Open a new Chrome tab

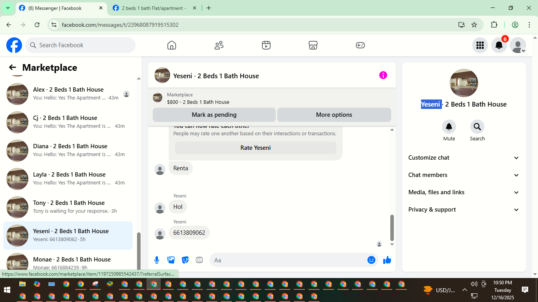[209, 8]
